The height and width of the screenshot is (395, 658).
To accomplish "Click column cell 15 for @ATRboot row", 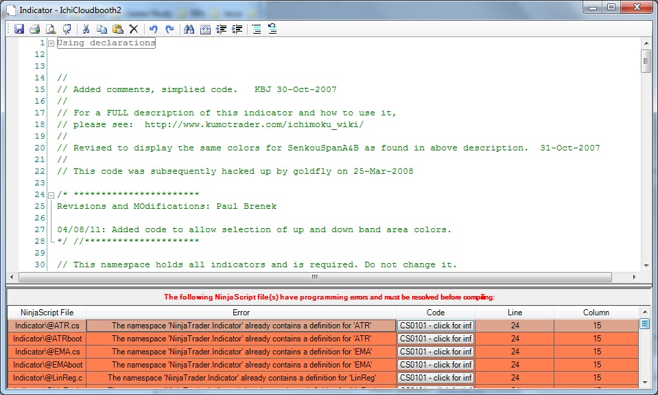I will click(596, 339).
